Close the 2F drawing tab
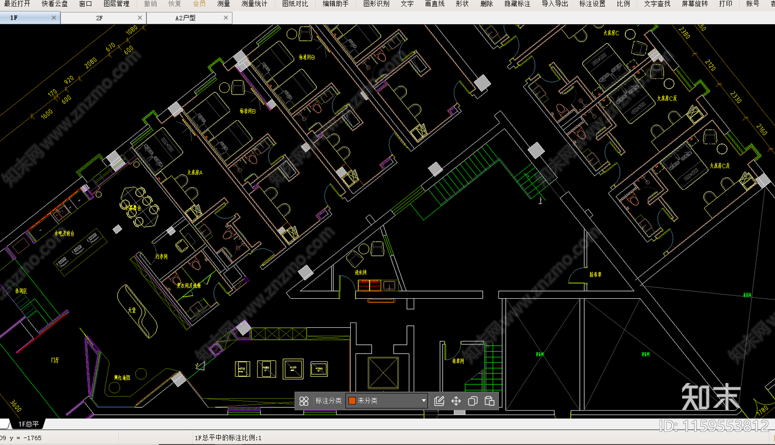The height and width of the screenshot is (445, 775). pyautogui.click(x=140, y=17)
